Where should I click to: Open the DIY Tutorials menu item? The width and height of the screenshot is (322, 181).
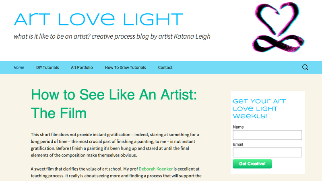47,67
